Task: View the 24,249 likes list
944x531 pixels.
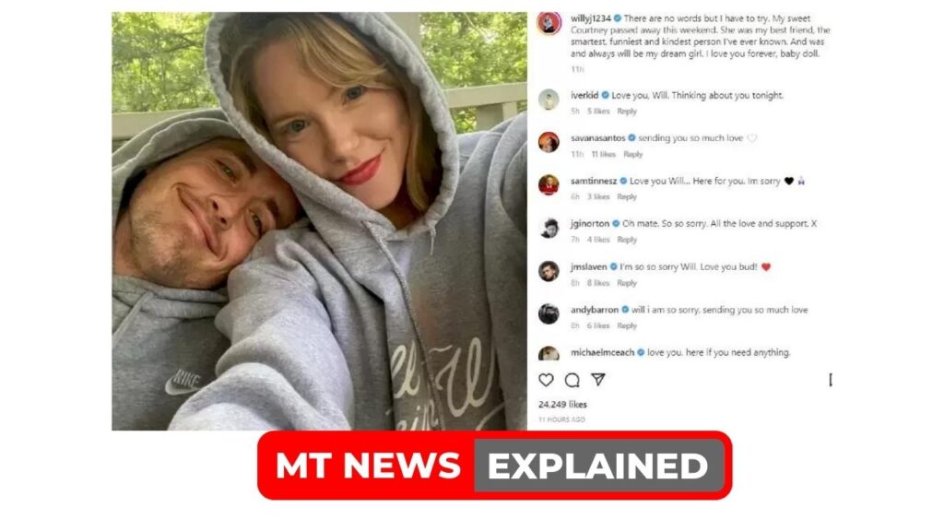Action: [562, 405]
